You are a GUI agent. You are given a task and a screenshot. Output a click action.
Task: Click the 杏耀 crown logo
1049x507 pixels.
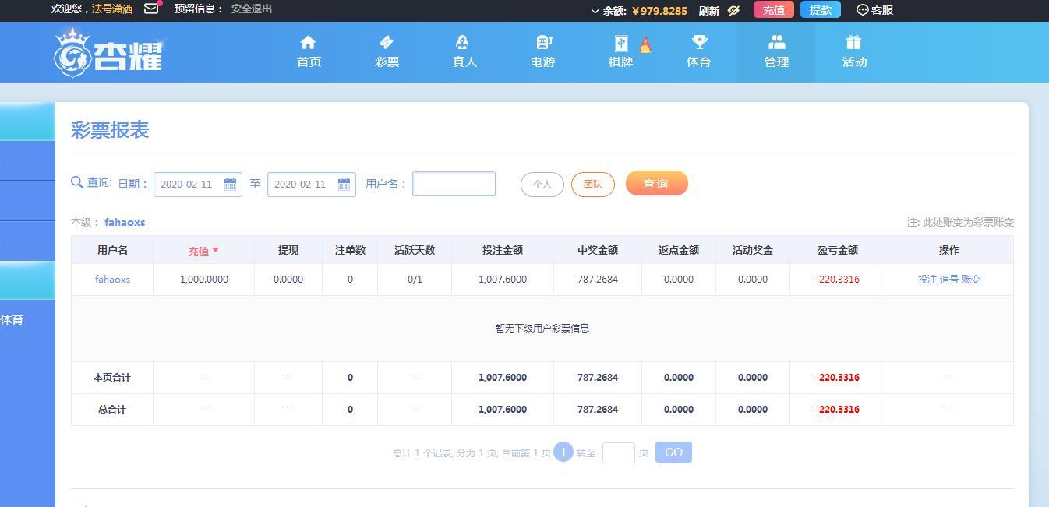click(108, 52)
